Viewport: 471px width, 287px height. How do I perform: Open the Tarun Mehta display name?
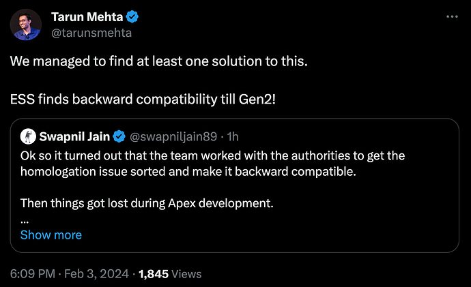click(x=87, y=17)
